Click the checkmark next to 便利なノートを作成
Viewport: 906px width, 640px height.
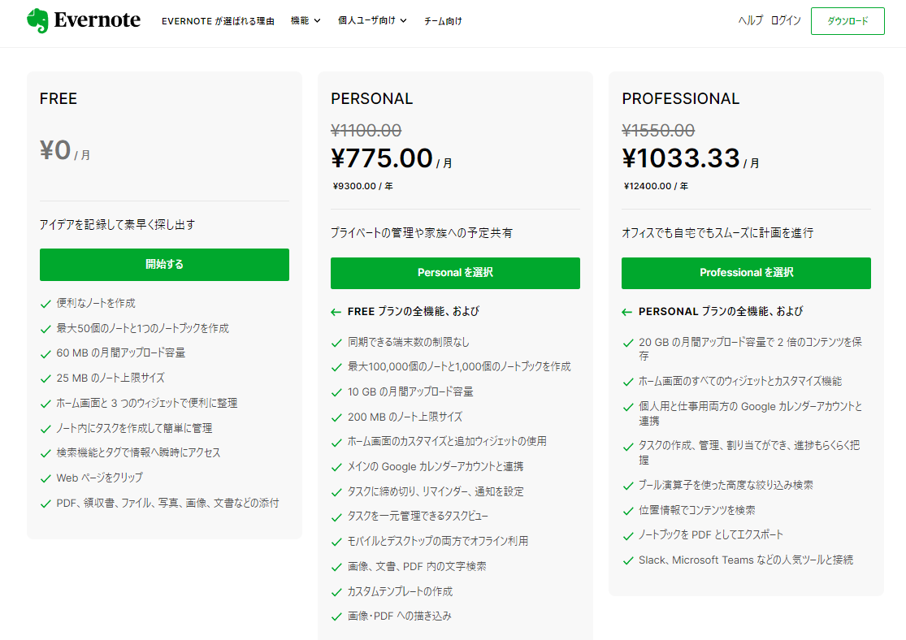[46, 304]
